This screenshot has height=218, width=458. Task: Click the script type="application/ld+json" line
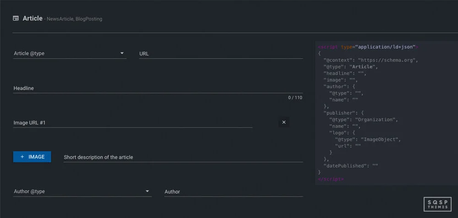pyautogui.click(x=369, y=47)
